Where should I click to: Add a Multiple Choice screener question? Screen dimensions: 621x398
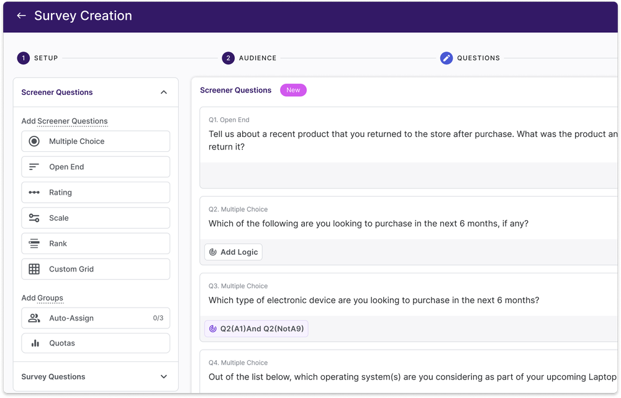click(96, 141)
